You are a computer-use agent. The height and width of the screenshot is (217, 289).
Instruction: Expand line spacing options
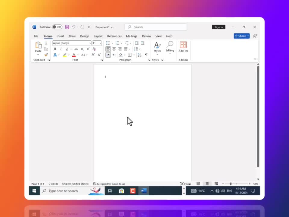pyautogui.click(x=140, y=49)
